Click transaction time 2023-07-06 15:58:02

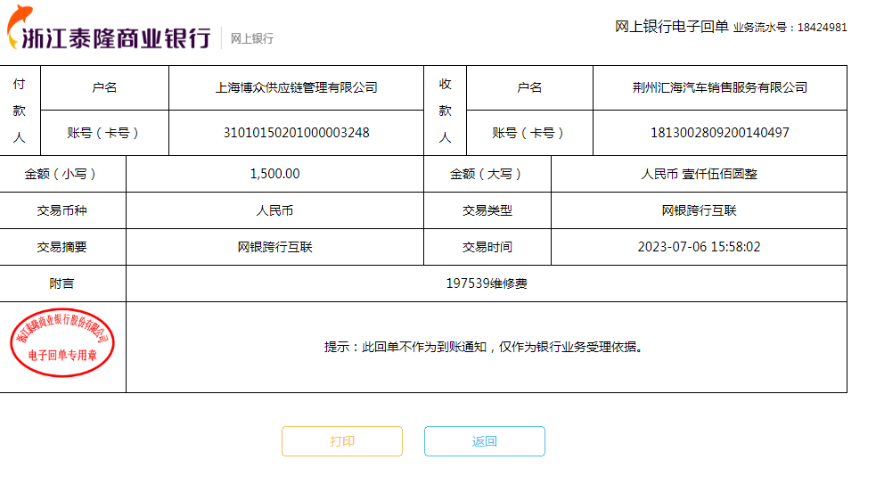[x=699, y=247]
